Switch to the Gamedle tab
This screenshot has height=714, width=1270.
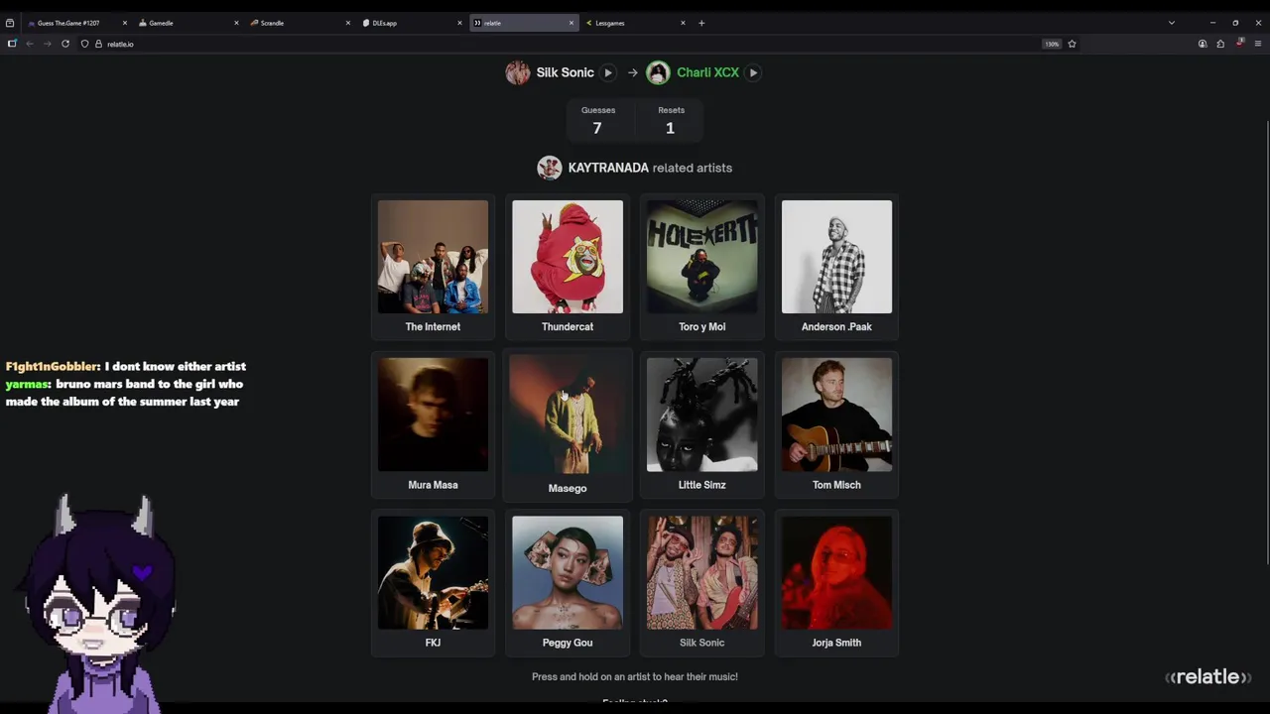pyautogui.click(x=189, y=23)
